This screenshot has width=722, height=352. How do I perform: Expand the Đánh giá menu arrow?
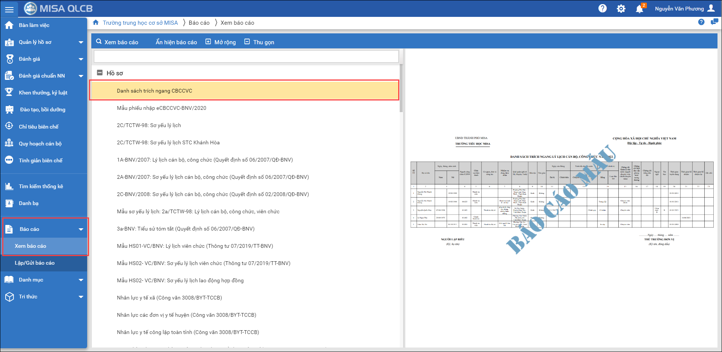(81, 59)
